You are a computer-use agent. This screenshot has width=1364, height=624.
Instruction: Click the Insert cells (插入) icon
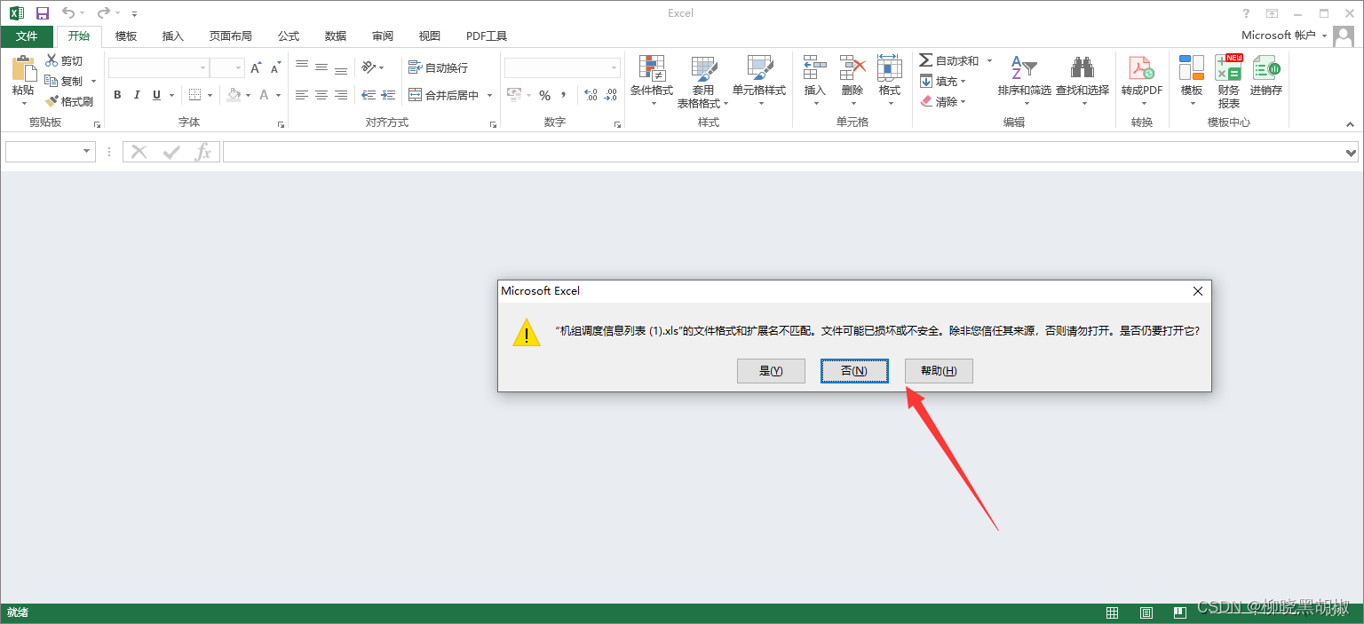click(814, 67)
